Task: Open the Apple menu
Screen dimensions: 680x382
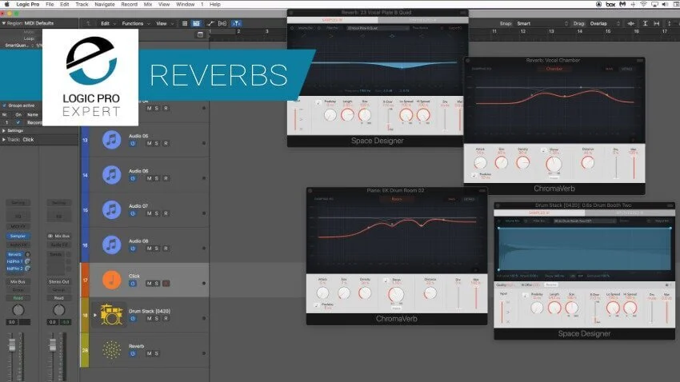Action: 6,4
